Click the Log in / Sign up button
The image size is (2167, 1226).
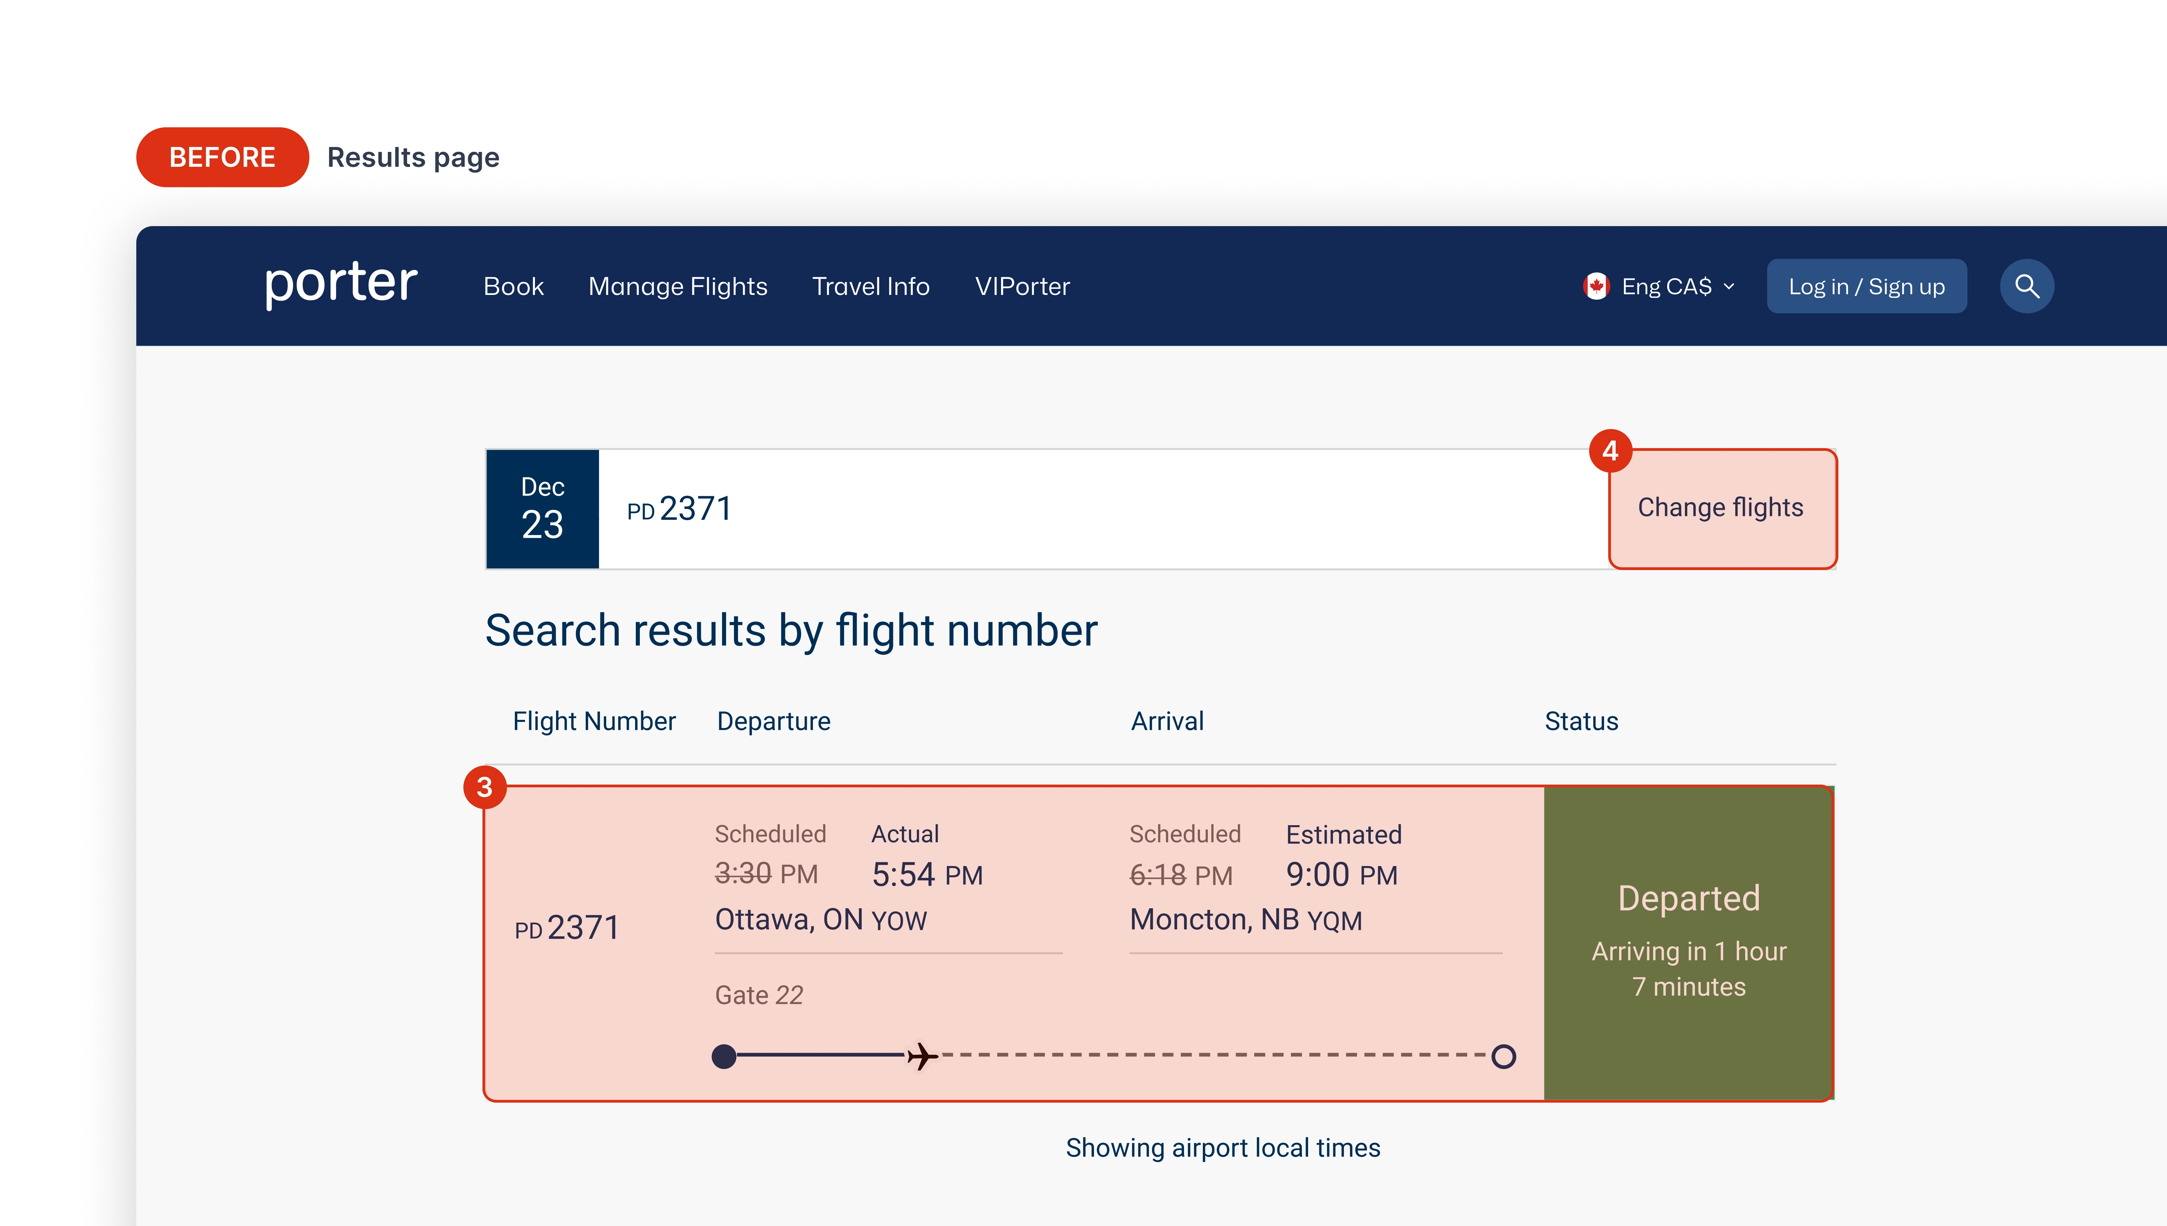click(x=1866, y=286)
